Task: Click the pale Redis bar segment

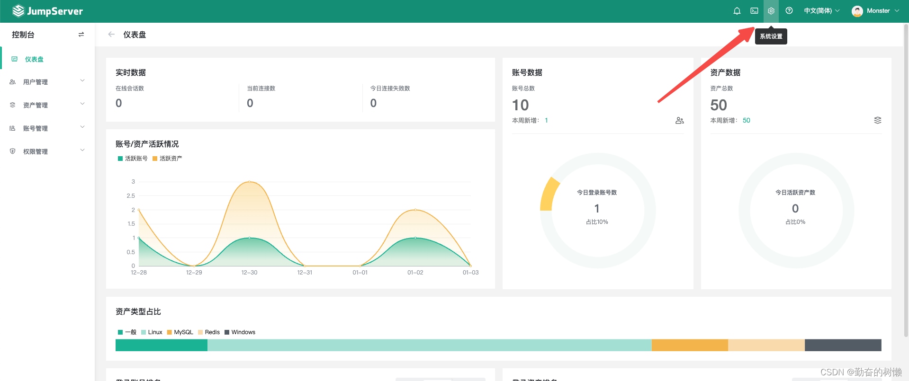Action: pyautogui.click(x=766, y=345)
